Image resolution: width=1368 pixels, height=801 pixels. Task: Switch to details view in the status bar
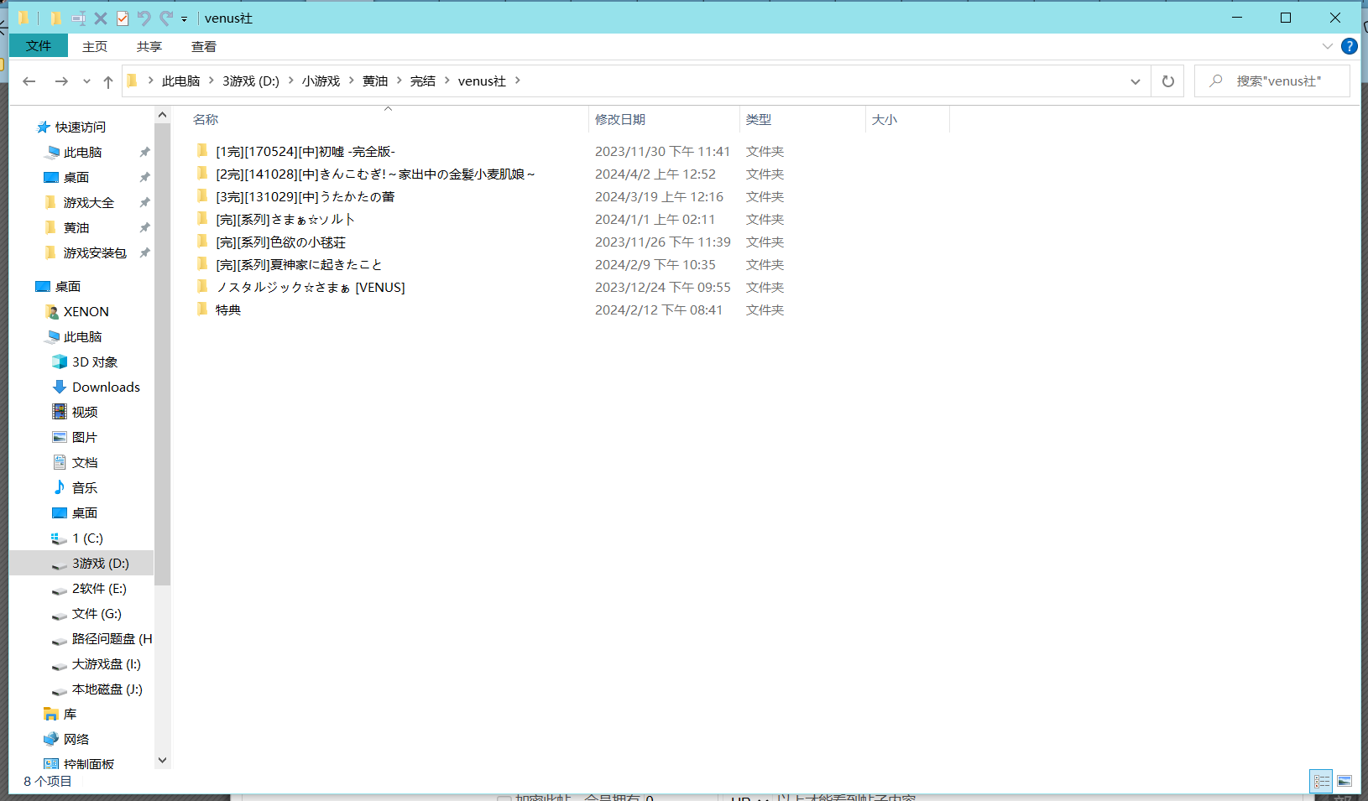(x=1322, y=782)
